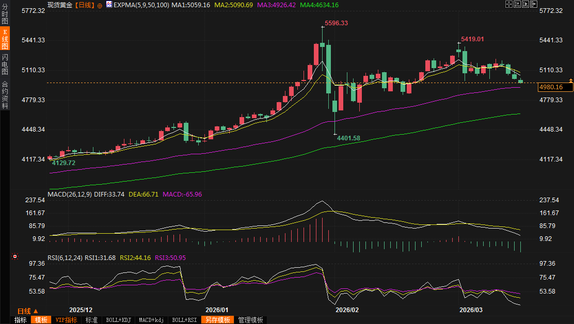Select the K线图 sidebar tab
The width and height of the screenshot is (574, 324).
point(5,38)
